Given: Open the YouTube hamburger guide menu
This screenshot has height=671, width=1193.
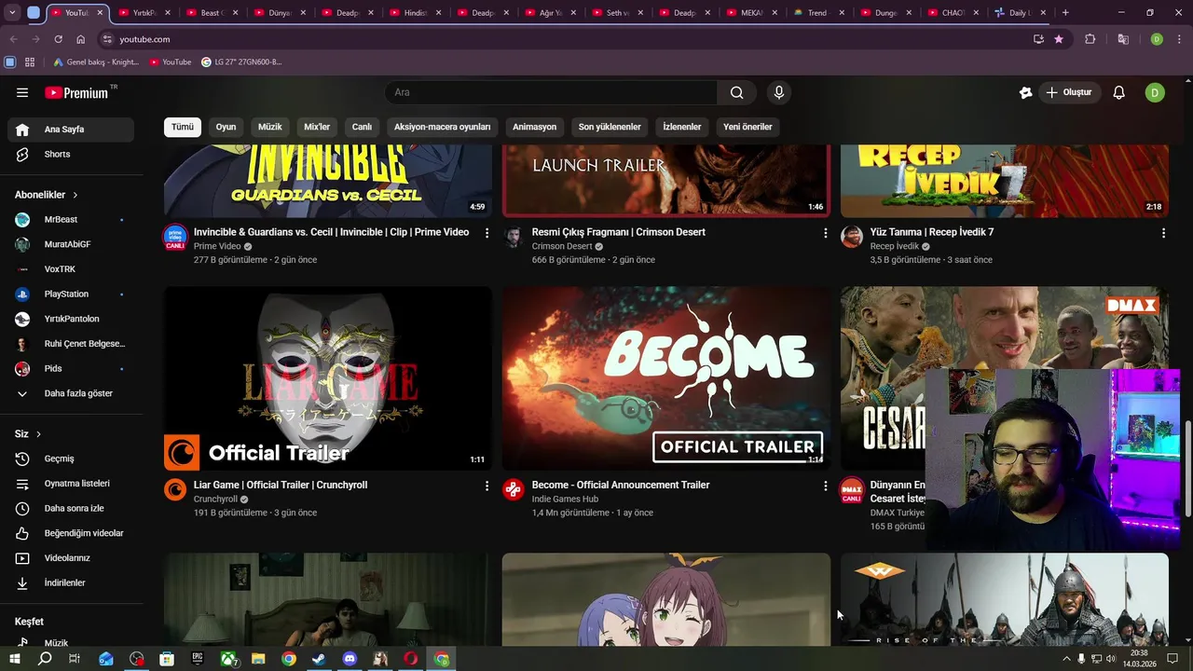Looking at the screenshot, I should [x=22, y=92].
